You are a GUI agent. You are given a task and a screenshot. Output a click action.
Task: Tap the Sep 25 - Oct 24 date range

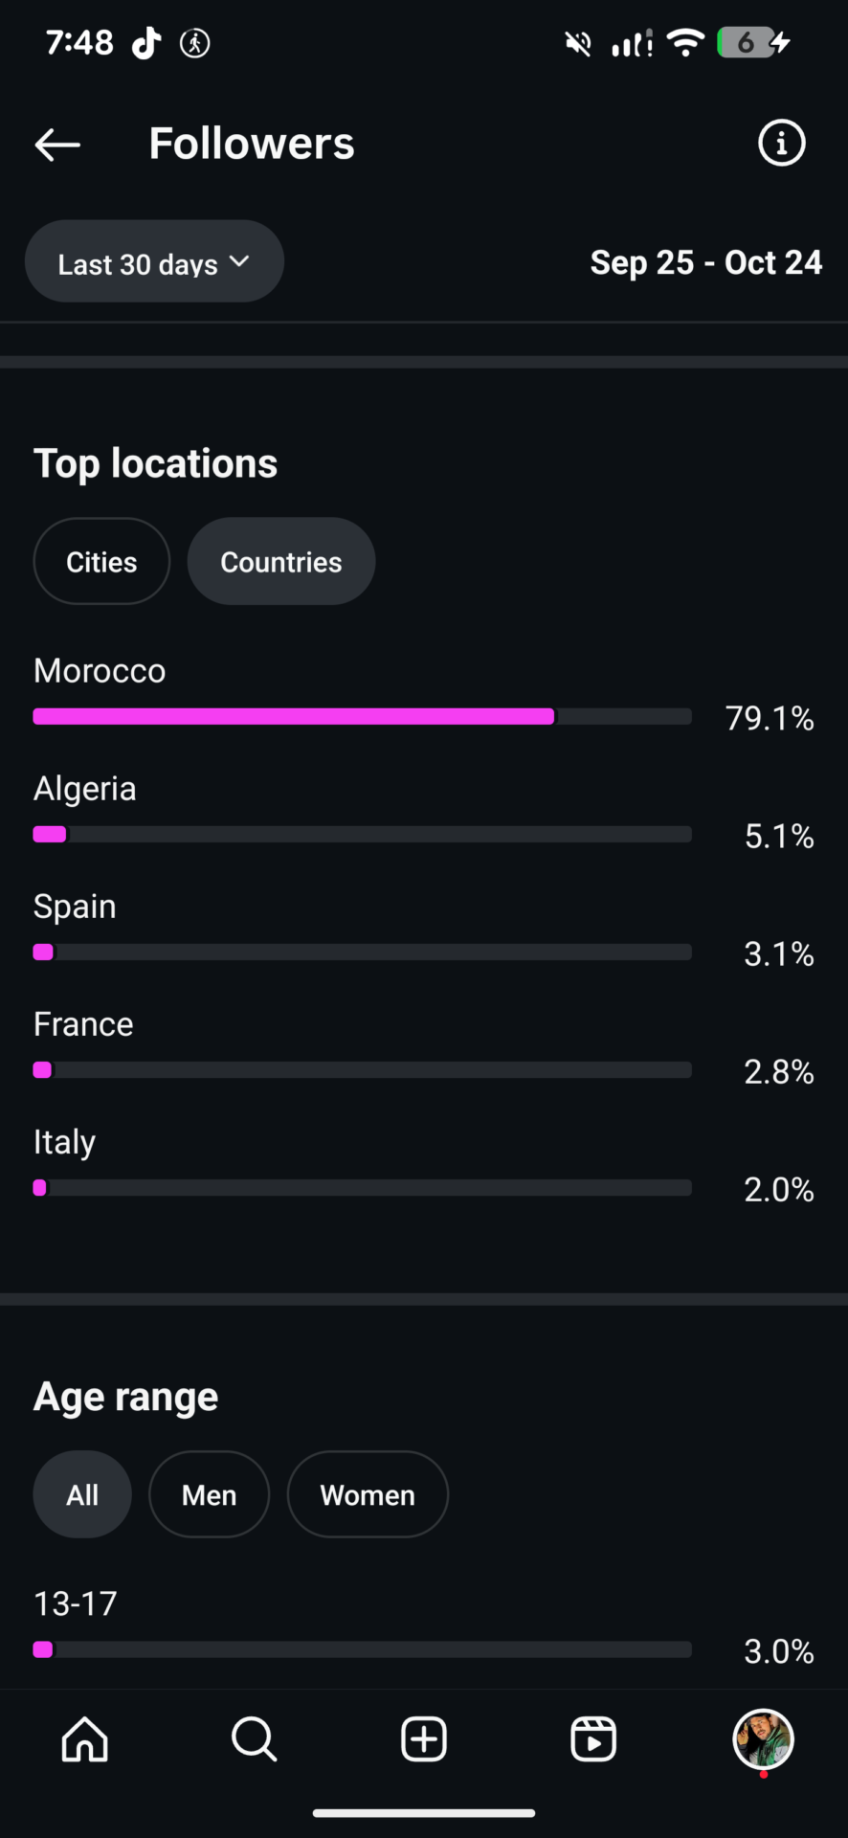click(705, 262)
